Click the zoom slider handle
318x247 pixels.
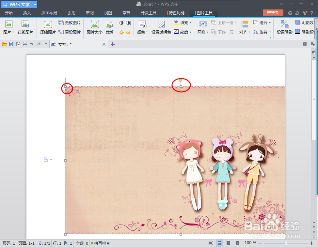(x=286, y=243)
